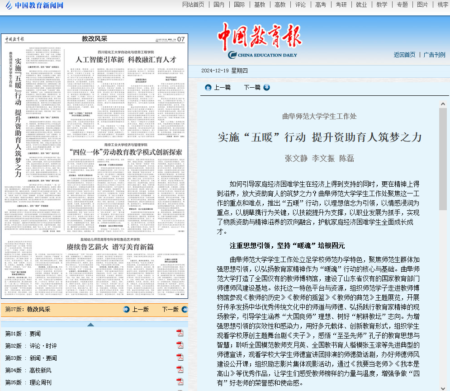Collapse the edition list with triangle arrow
This screenshot has height=391, width=450.
(x=90, y=325)
